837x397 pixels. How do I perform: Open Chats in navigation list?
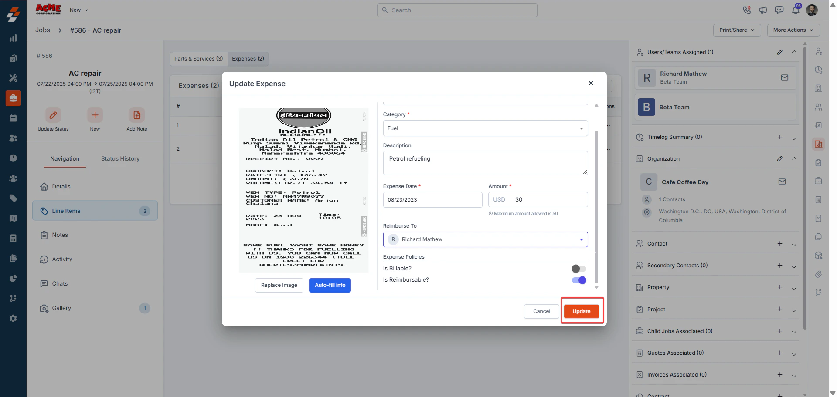(95, 284)
